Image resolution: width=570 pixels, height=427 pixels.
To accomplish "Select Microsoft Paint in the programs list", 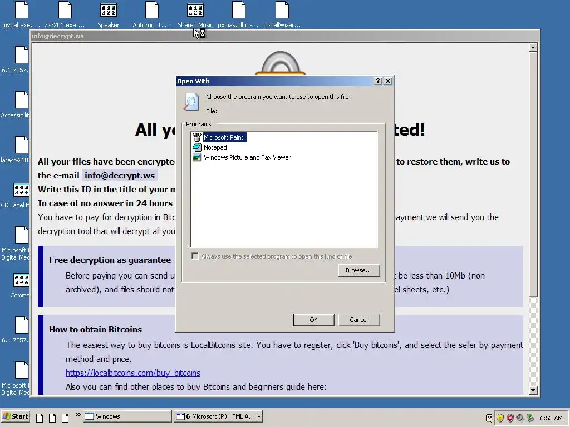I will click(224, 137).
